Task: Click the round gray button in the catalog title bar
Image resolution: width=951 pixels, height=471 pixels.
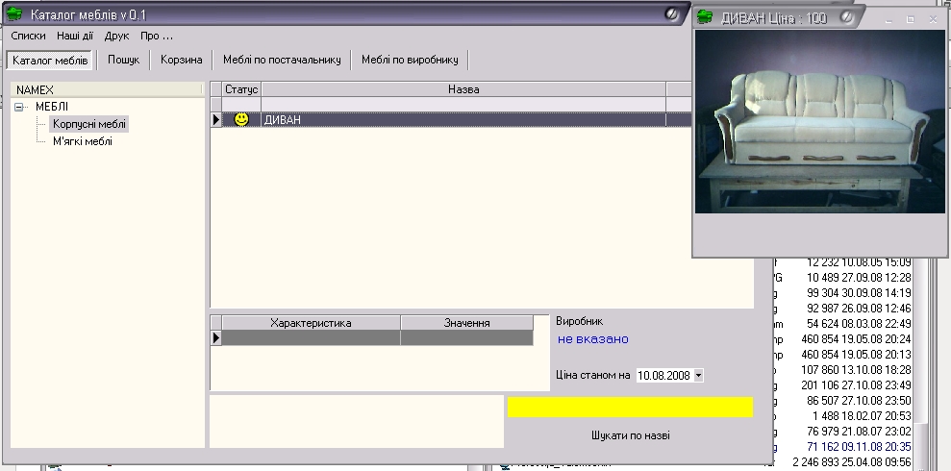Action: 671,14
